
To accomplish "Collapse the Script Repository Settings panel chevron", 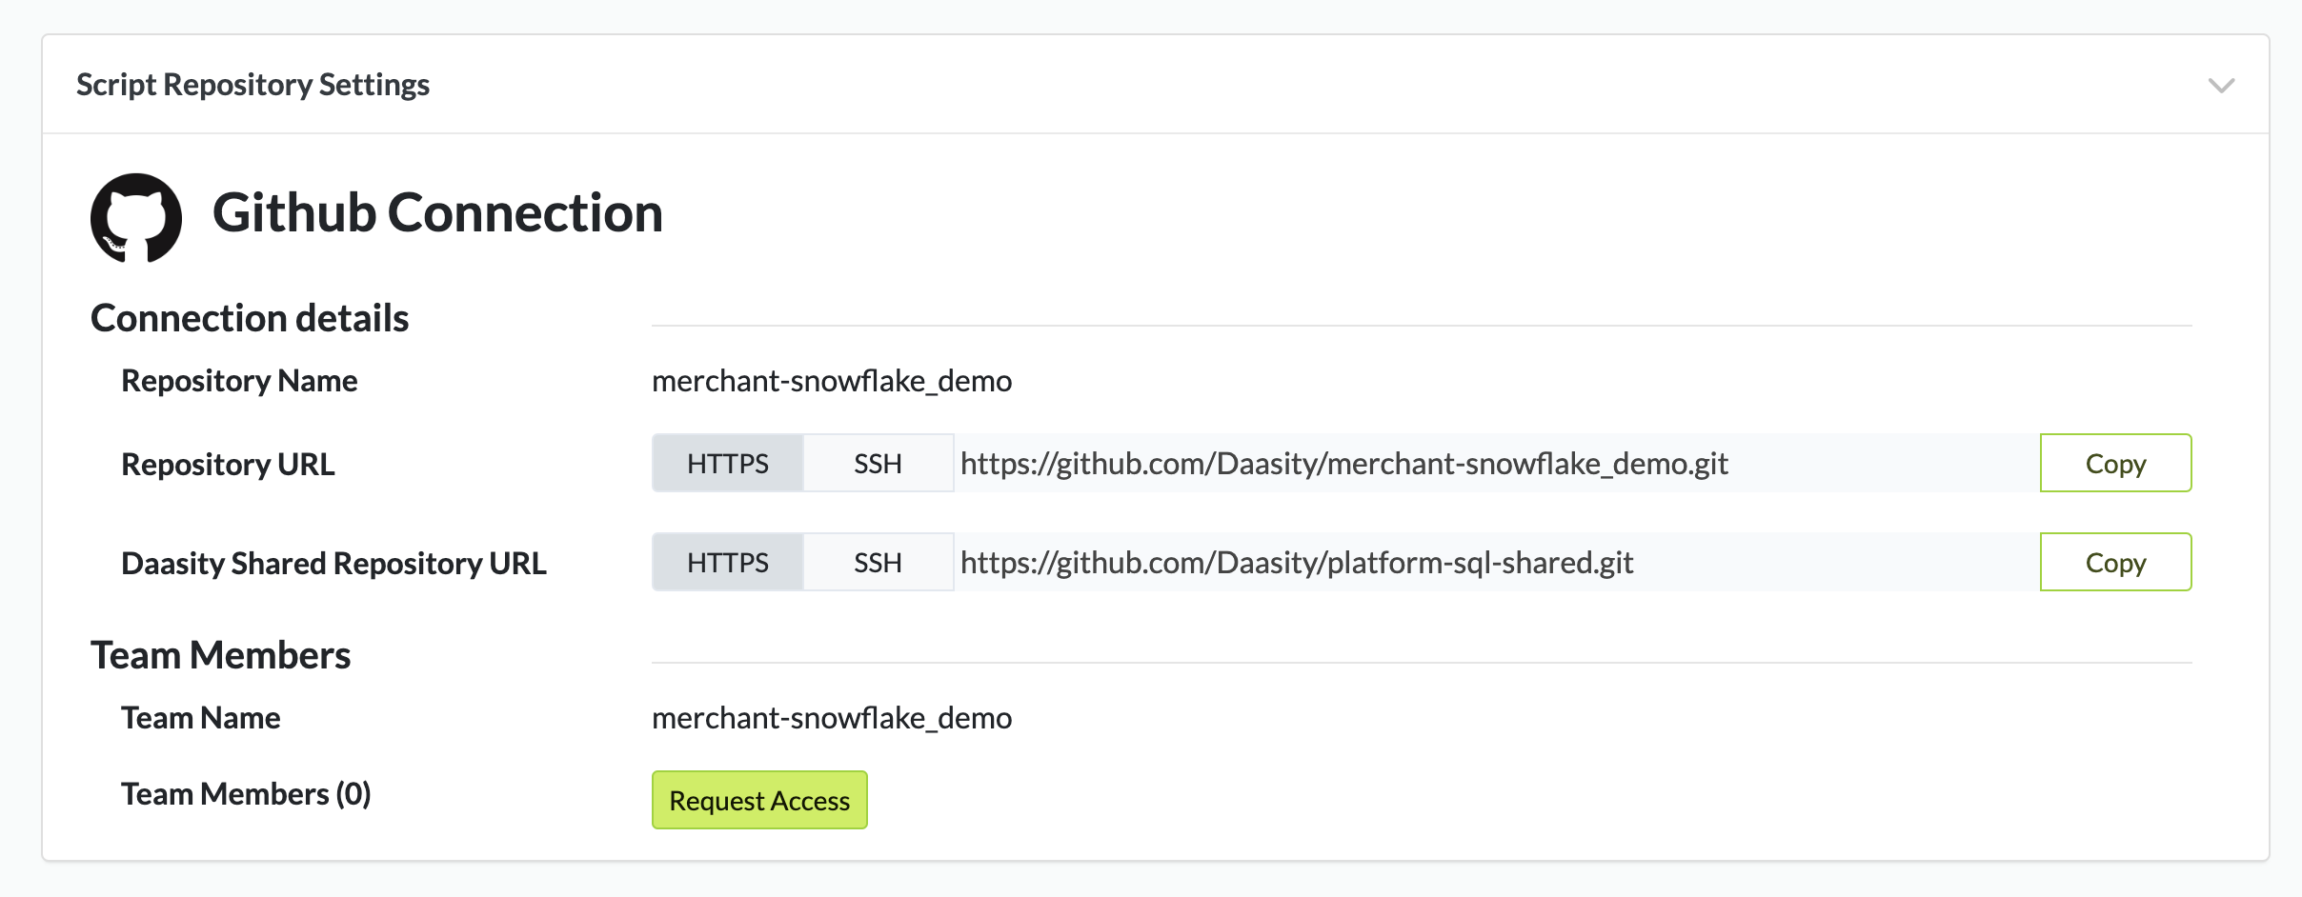I will coord(2221,86).
